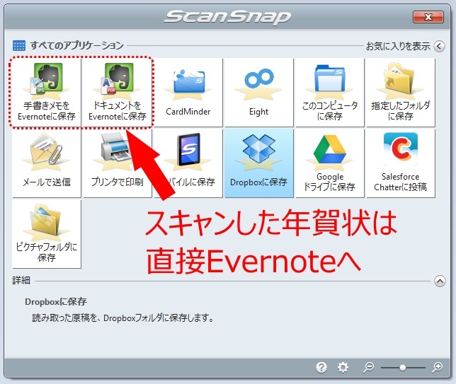Image resolution: width=456 pixels, height=384 pixels.
Task: Click the zoom out magnifier icon
Action: point(368,368)
